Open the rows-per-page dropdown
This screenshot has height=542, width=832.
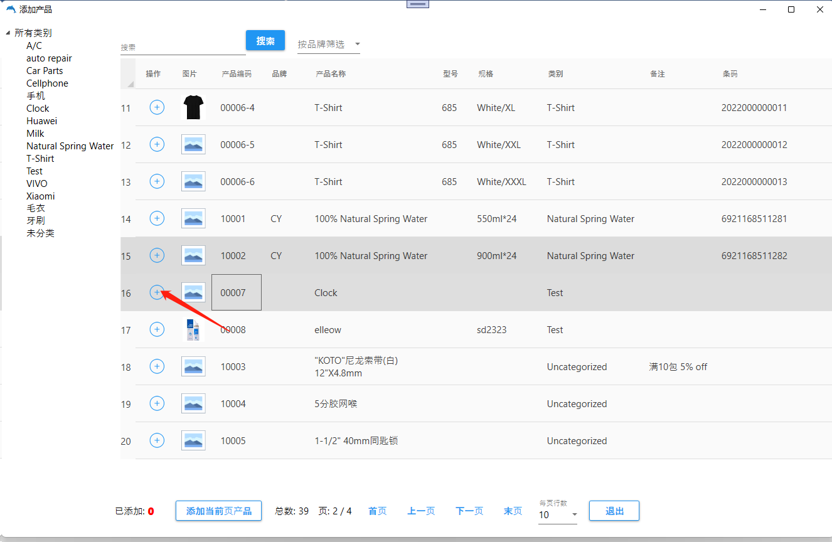coord(557,515)
